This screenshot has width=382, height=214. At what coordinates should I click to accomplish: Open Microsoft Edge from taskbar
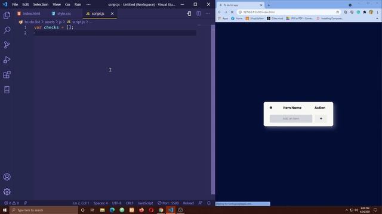pyautogui.click(x=112, y=210)
